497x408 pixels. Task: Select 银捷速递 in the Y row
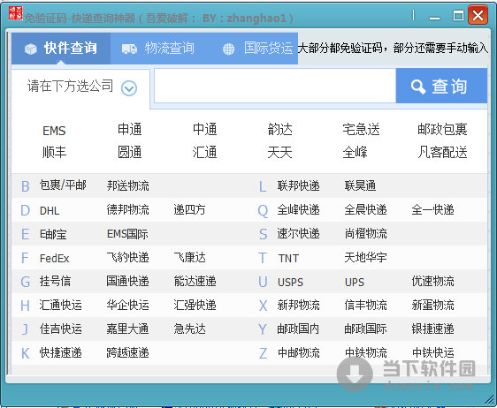432,329
